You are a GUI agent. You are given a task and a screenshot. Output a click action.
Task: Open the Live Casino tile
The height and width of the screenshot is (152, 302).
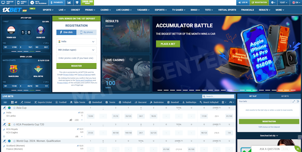point(126,73)
